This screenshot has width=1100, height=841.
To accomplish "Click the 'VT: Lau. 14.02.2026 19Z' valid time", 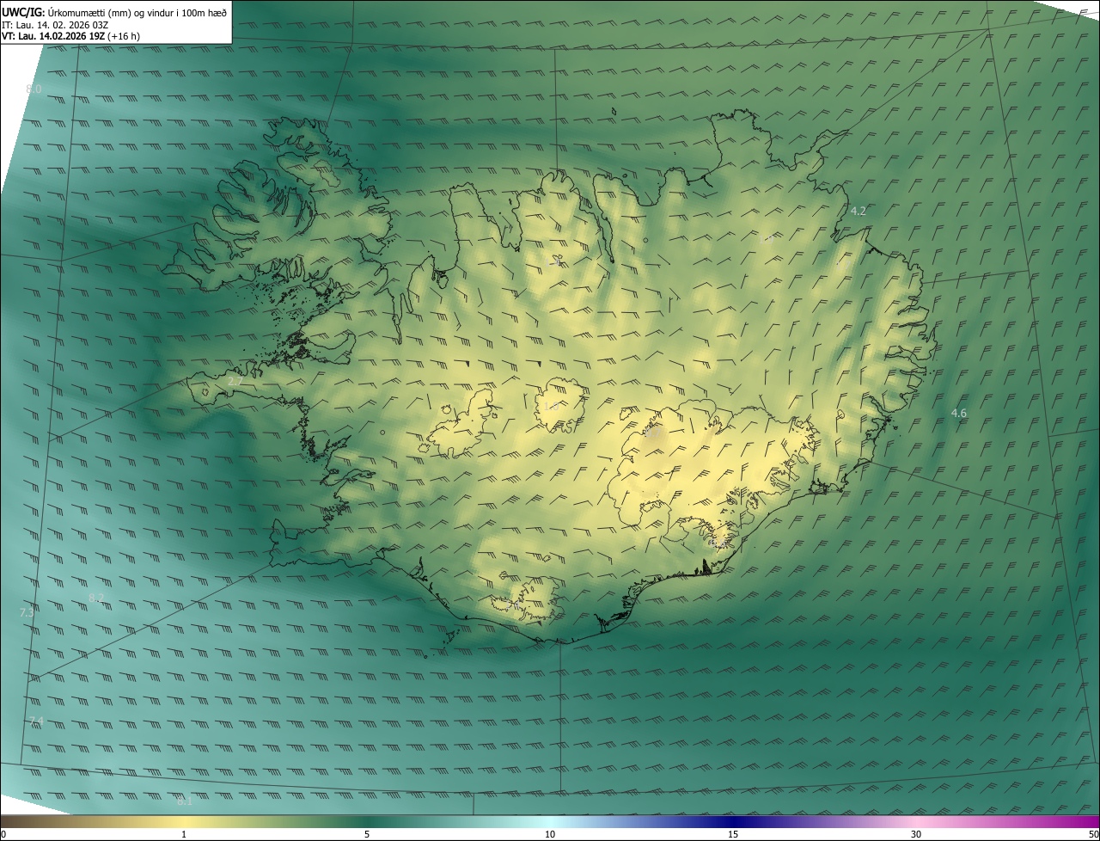I will pyautogui.click(x=53, y=36).
